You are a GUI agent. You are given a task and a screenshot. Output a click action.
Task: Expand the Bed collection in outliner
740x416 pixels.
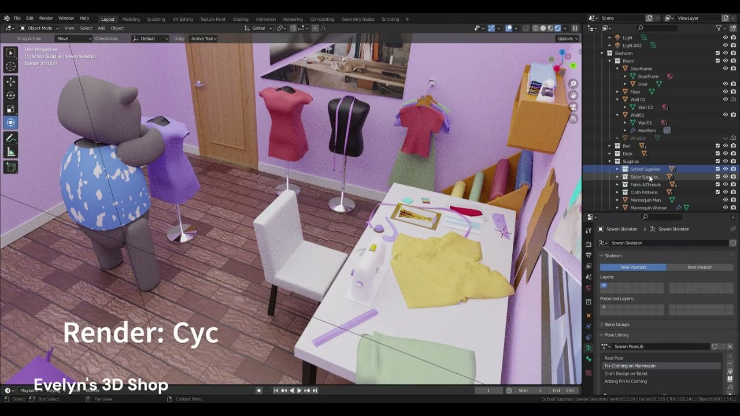609,146
